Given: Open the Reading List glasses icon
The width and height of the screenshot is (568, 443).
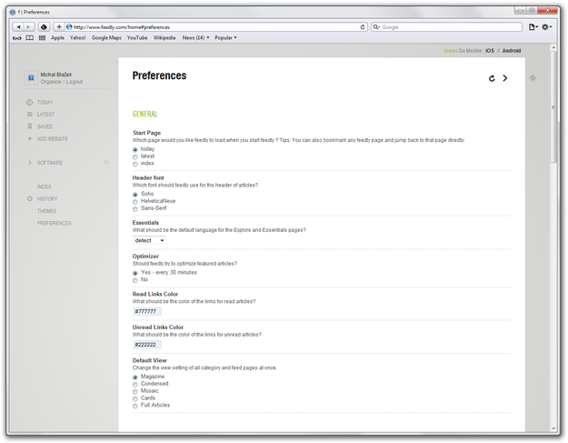Looking at the screenshot, I should coord(17,37).
